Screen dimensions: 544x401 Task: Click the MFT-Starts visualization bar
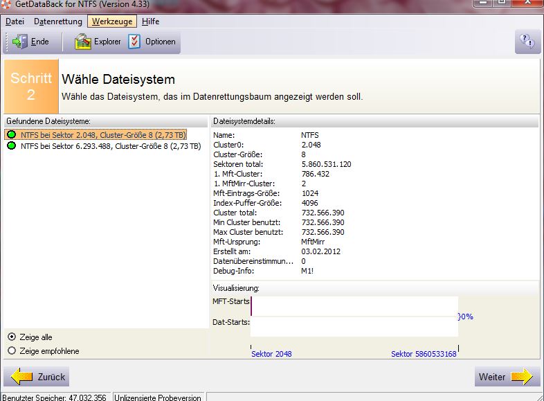click(x=354, y=306)
